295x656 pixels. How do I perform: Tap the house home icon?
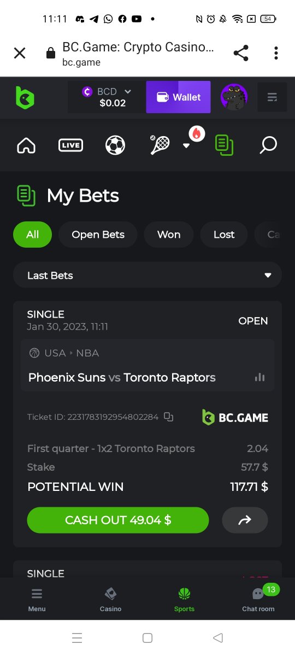click(26, 145)
